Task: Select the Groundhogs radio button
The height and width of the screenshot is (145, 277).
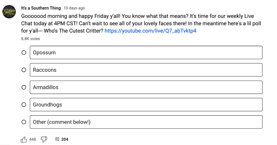Action: point(24,105)
